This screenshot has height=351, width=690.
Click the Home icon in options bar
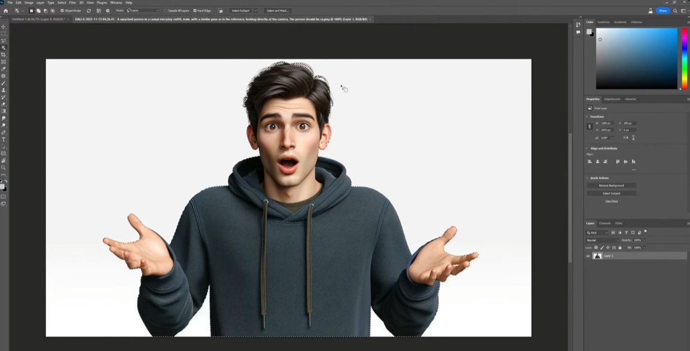[x=6, y=11]
